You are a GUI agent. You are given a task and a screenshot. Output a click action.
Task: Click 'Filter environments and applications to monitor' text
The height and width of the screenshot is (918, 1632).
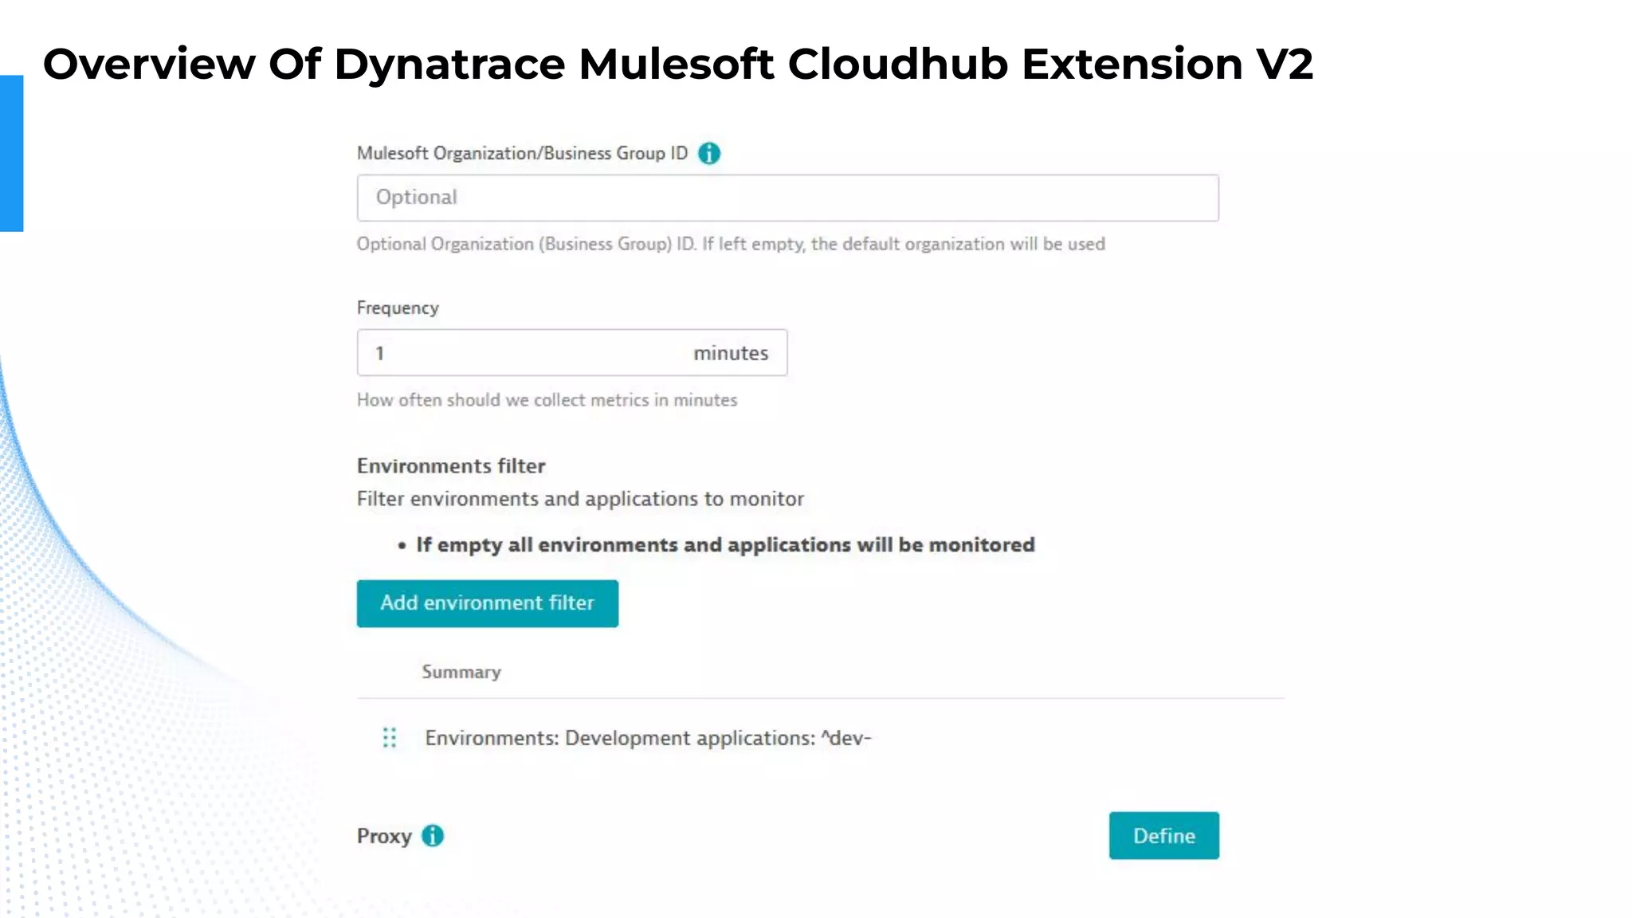pyautogui.click(x=580, y=499)
